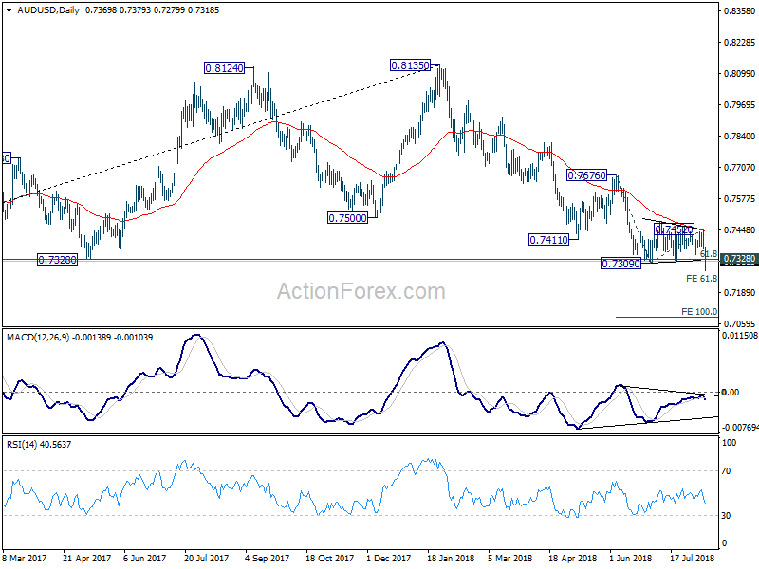Click the 8 Mar 2017 date label

25,558
